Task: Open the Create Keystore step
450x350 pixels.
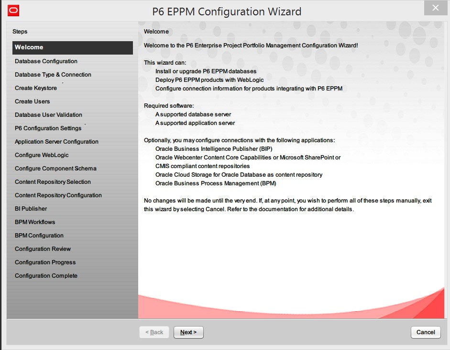Action: point(35,88)
